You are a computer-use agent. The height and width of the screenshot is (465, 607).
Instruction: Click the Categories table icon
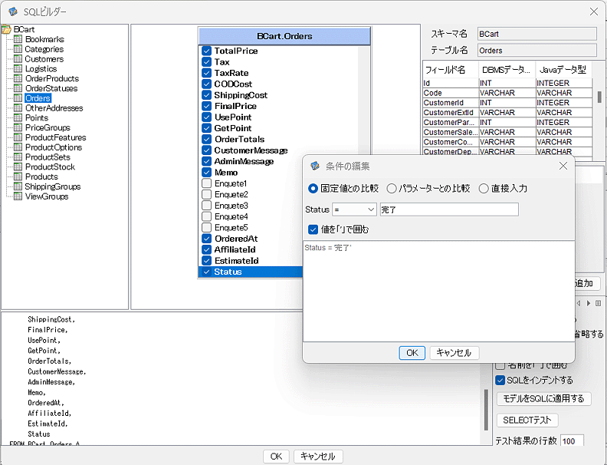18,49
